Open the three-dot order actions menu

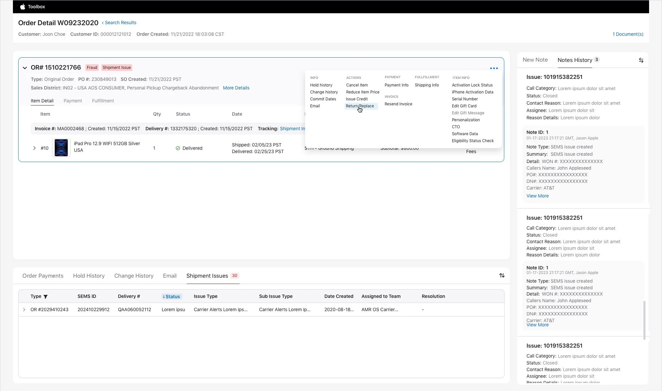(494, 68)
